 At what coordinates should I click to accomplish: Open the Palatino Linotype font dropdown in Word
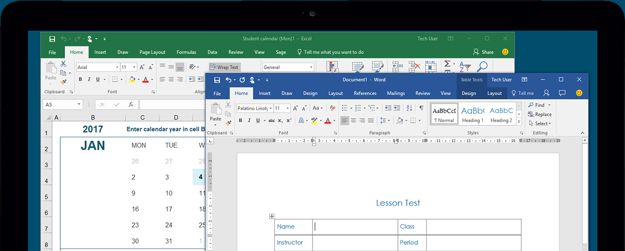pos(270,108)
